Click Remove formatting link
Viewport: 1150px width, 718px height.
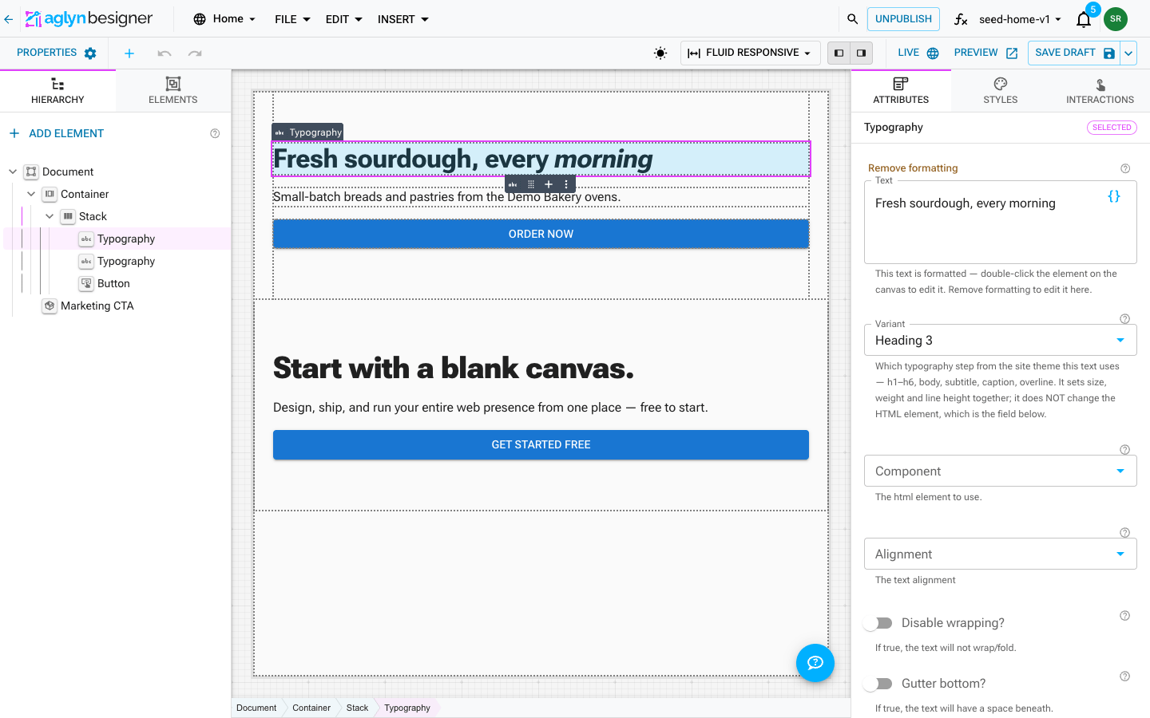(x=913, y=168)
